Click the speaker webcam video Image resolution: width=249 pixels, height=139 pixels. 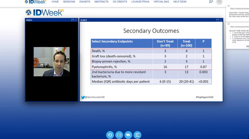52,62
